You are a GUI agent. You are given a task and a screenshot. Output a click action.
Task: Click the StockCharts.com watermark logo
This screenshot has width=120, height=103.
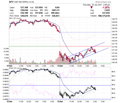pyautogui.click(x=103, y=2)
